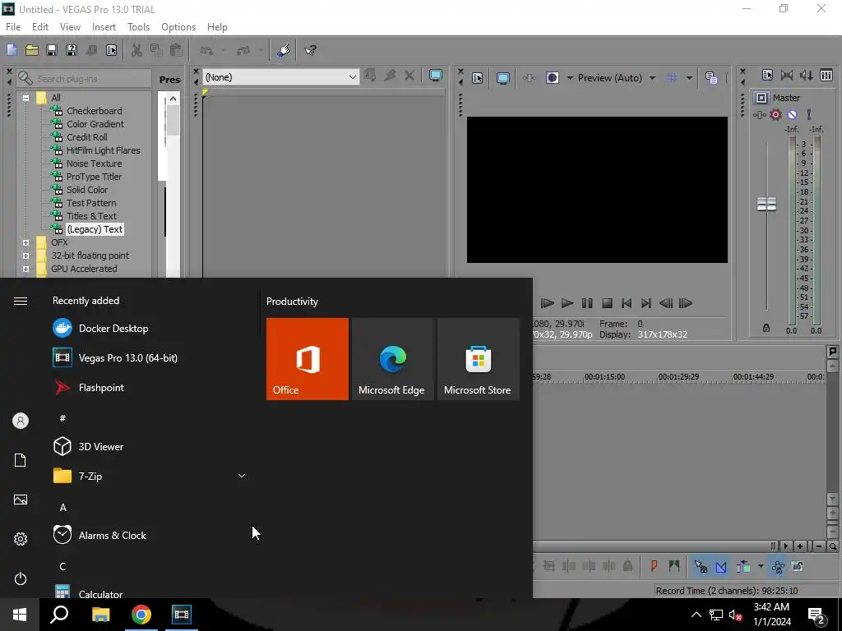This screenshot has height=631, width=842.
Task: Open Master FX chain icon
Action: point(759,115)
